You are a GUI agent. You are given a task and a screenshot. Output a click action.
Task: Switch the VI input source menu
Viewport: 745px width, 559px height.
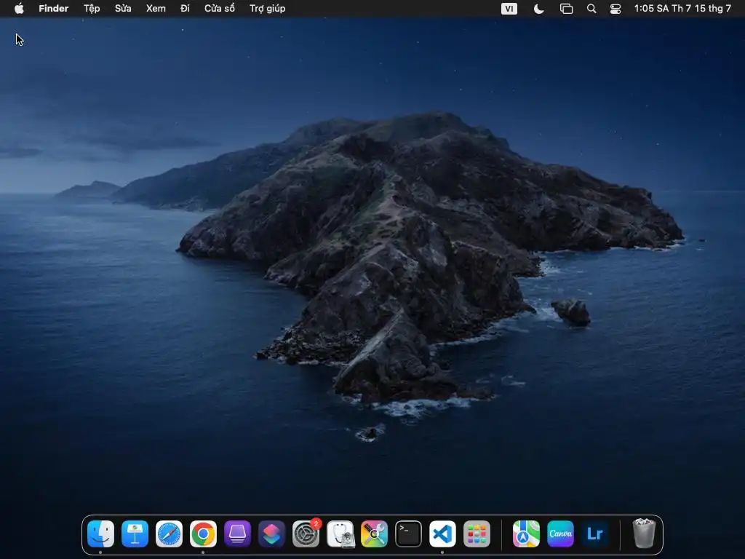tap(509, 9)
